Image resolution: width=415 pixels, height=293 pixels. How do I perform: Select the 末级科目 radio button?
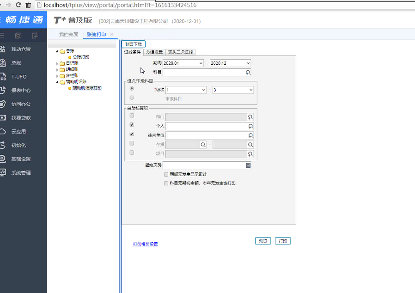(132, 98)
